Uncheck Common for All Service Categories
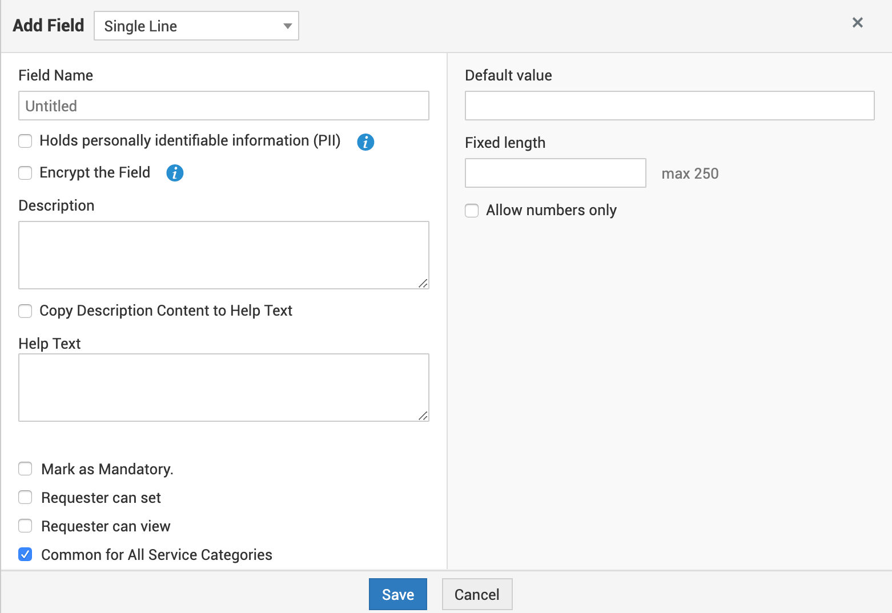This screenshot has width=892, height=613. (x=25, y=554)
